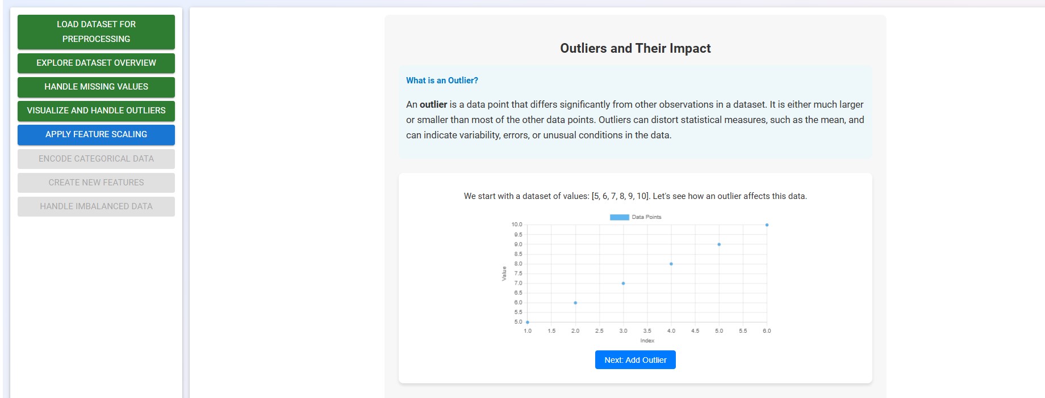Click the Handle Imbalanced Data sidebar item
The height and width of the screenshot is (398, 1045).
[x=95, y=206]
